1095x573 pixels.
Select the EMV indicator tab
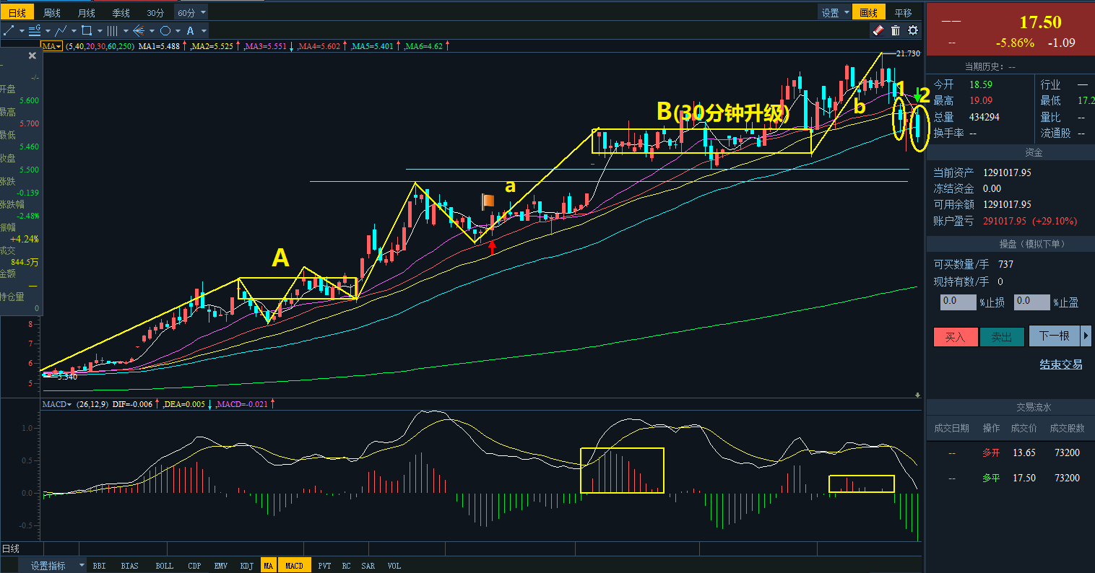click(x=220, y=566)
